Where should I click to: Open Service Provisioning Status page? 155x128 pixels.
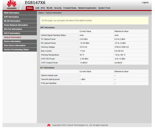click(x=20, y=50)
